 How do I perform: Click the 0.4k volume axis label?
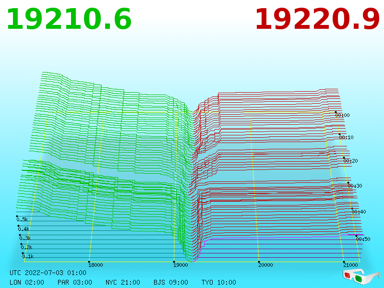point(24,229)
